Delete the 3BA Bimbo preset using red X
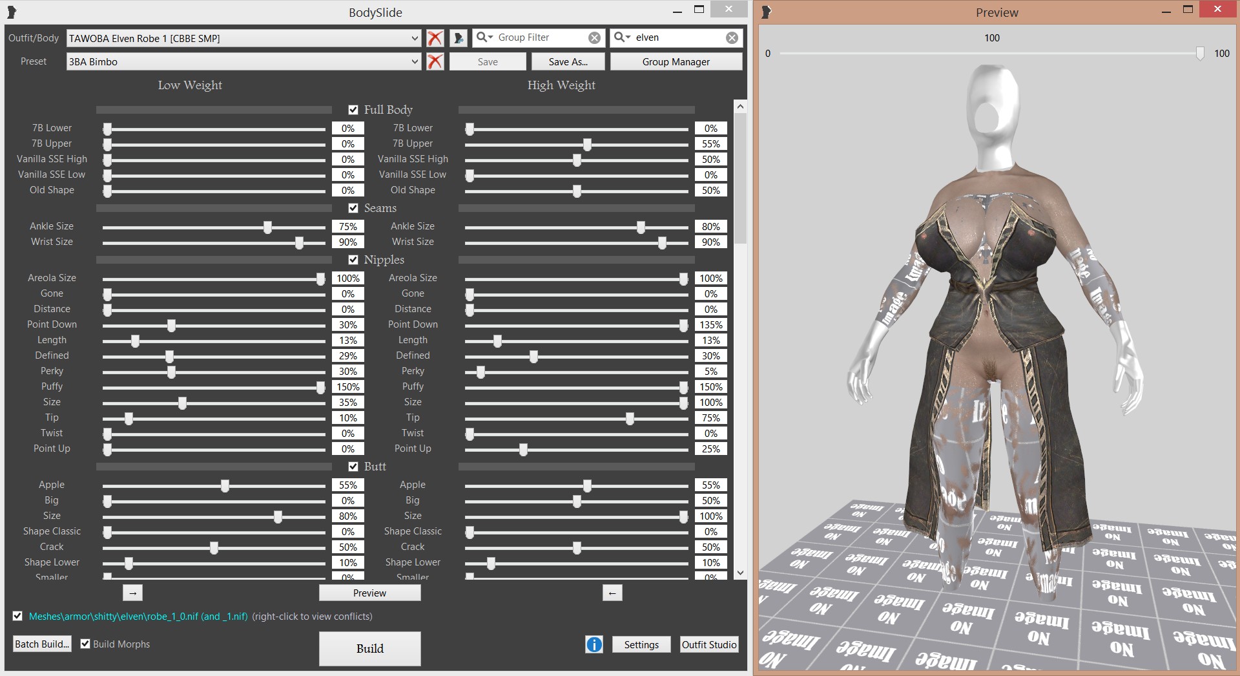1240x676 pixels. point(435,61)
